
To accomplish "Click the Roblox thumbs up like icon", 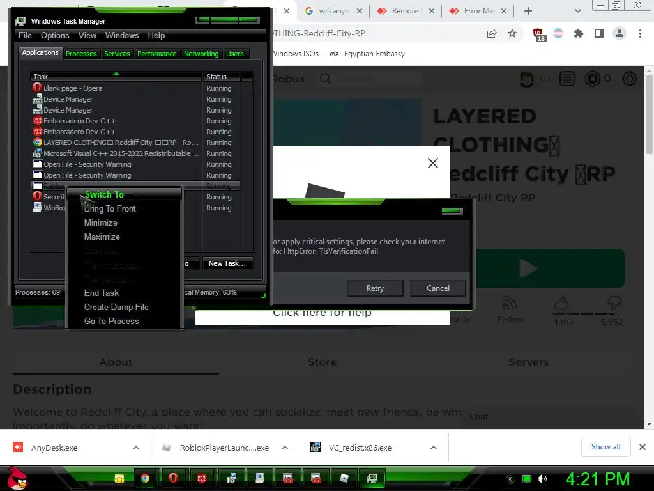I will 561,303.
